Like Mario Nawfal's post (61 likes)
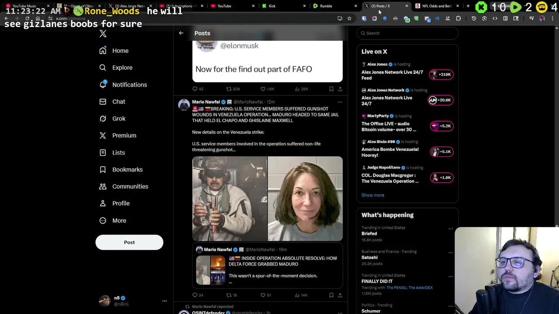The height and width of the screenshot is (314, 559). coord(266,295)
